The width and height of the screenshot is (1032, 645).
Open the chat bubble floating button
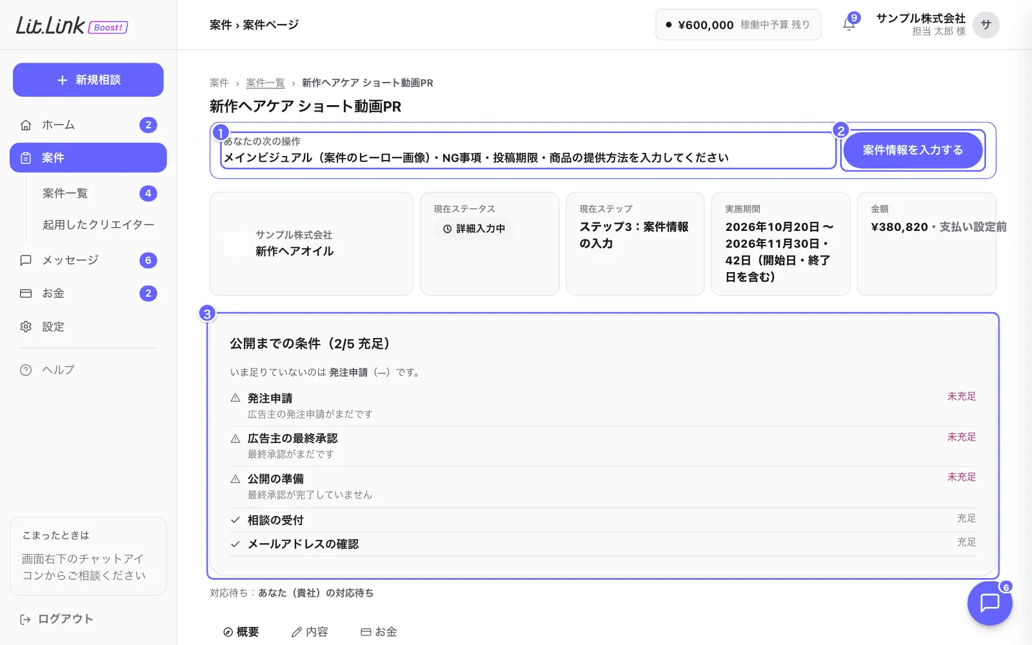(x=989, y=602)
